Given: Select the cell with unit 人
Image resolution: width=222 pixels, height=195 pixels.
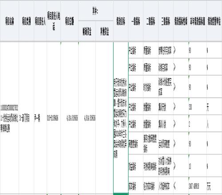Looking at the screenshot, I should click(x=214, y=124).
